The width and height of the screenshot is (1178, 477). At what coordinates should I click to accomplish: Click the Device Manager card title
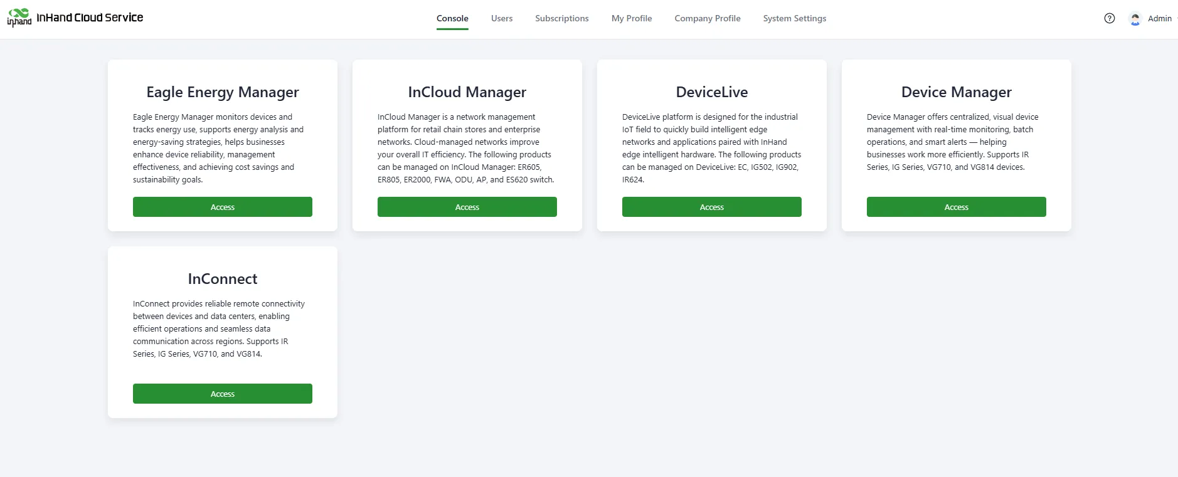click(x=957, y=92)
